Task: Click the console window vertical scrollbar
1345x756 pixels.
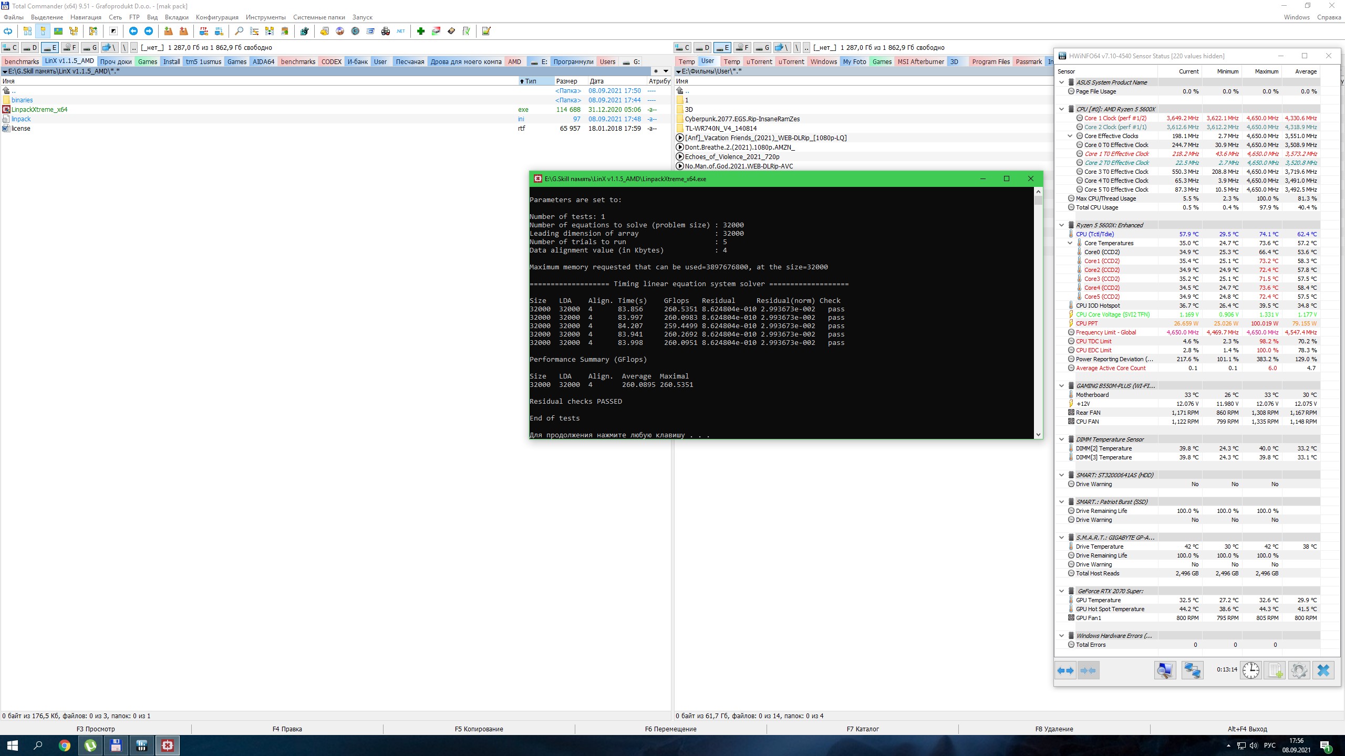Action: [x=1038, y=315]
